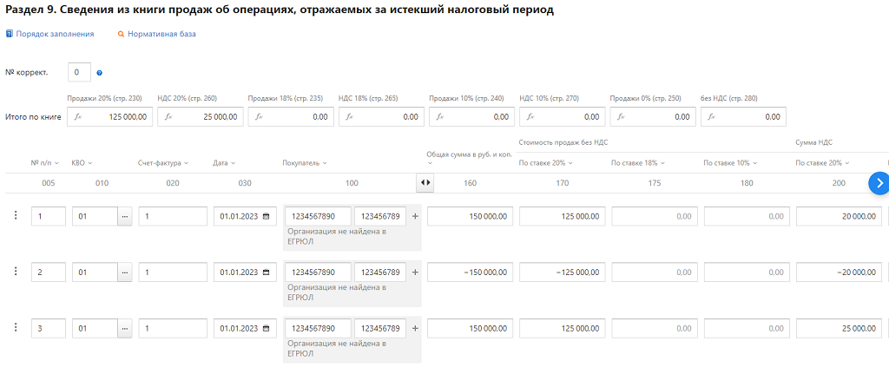Click the plus icon beside row 3 buyer
Screen dimensions: 889x374
point(414,329)
